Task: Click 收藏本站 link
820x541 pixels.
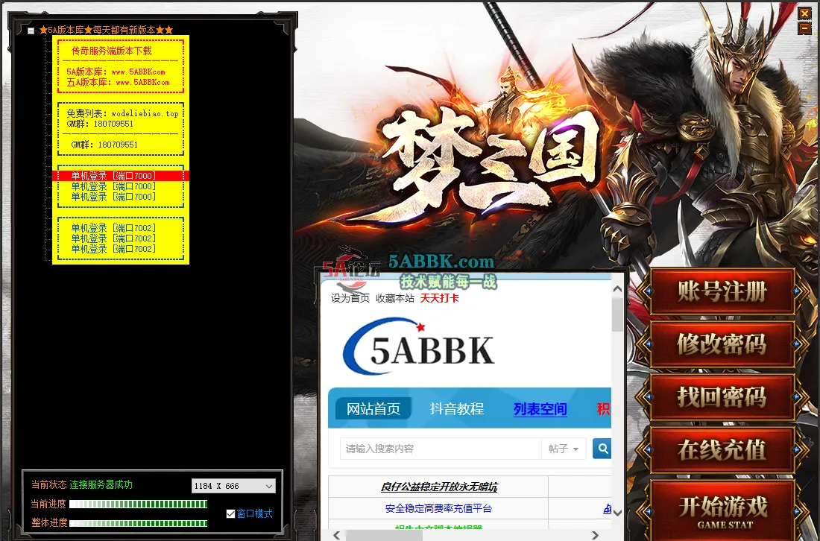Action: [395, 298]
